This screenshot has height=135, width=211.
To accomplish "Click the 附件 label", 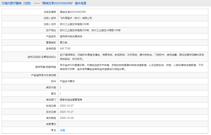I will tap(54, 81).
